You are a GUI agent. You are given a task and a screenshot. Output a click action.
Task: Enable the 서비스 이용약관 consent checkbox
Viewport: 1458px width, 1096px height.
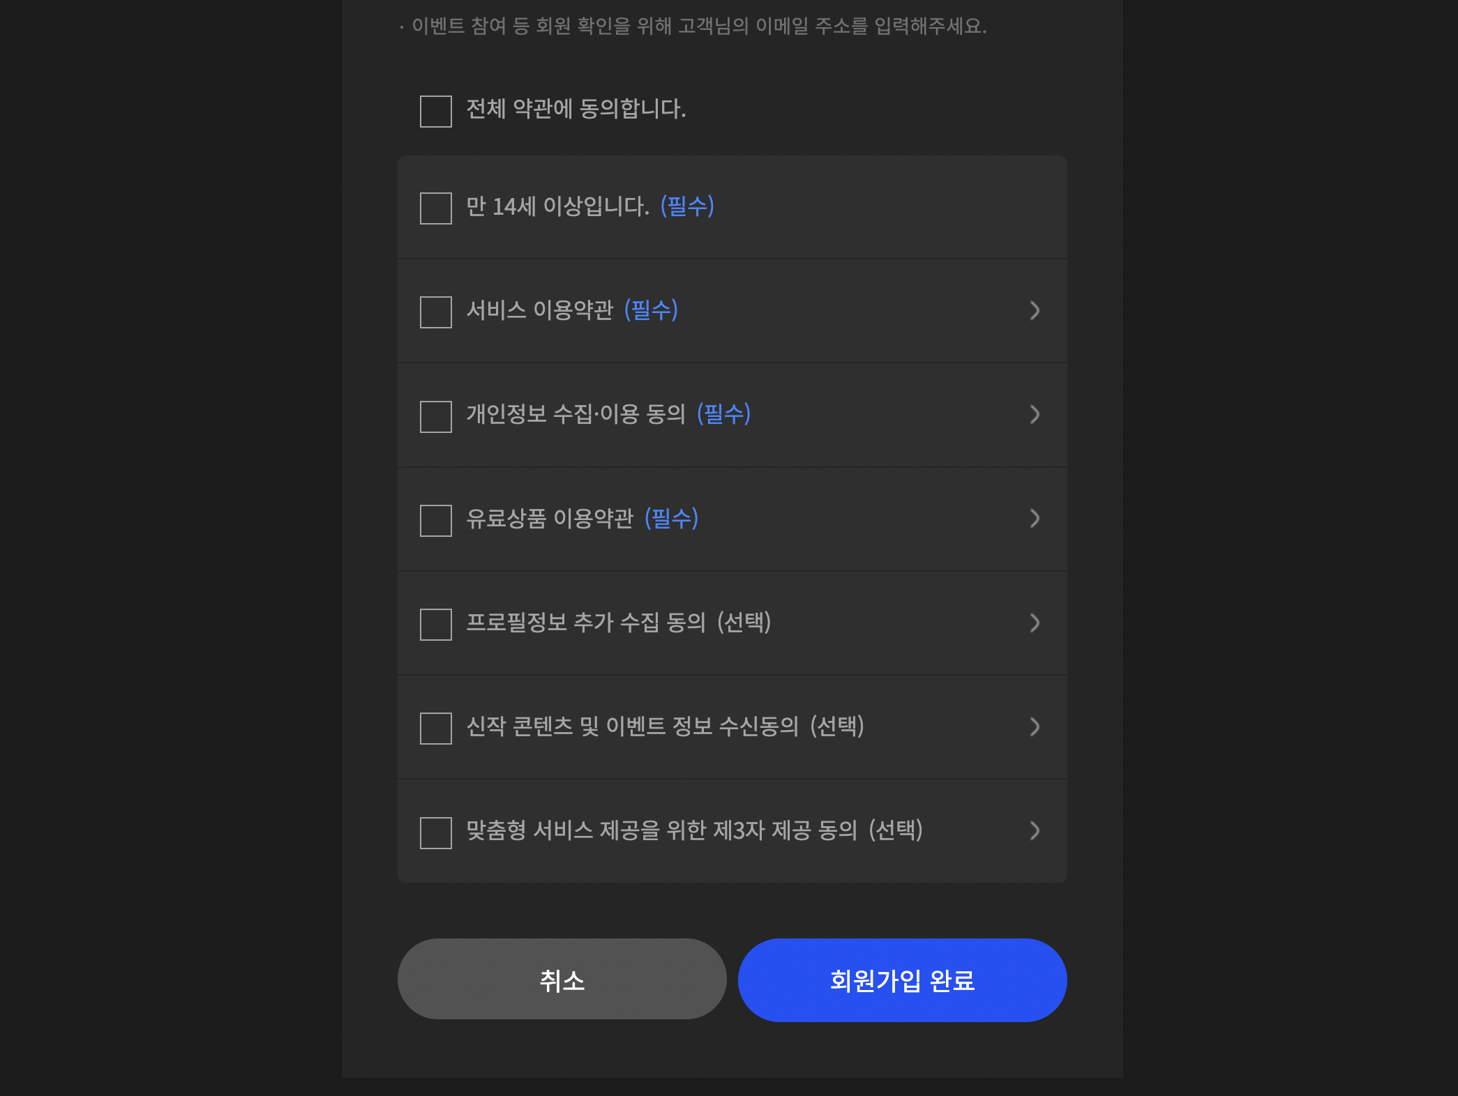(x=435, y=312)
